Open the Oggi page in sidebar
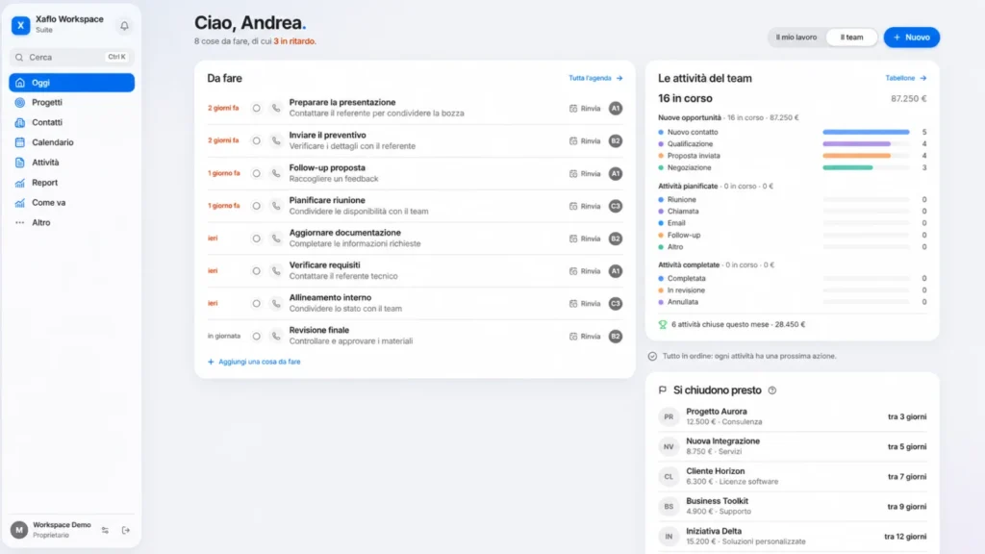 71,83
